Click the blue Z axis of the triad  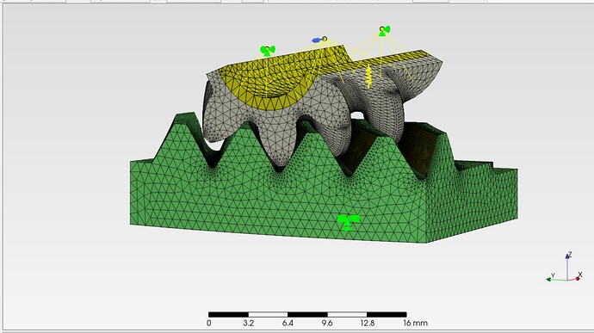pyautogui.click(x=567, y=267)
